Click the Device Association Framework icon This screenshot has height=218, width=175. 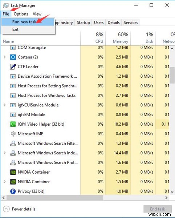coord(13,76)
